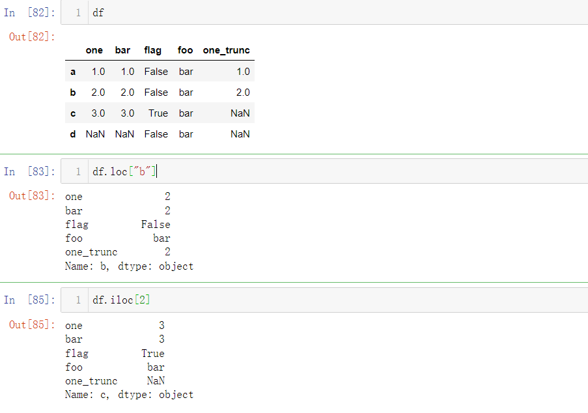Image resolution: width=588 pixels, height=413 pixels.
Task: Click the foo value 'bar' in row b
Action: [x=186, y=93]
